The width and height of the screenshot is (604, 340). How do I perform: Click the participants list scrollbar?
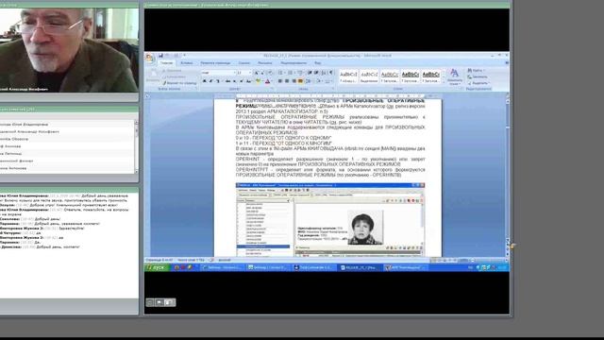point(136,146)
